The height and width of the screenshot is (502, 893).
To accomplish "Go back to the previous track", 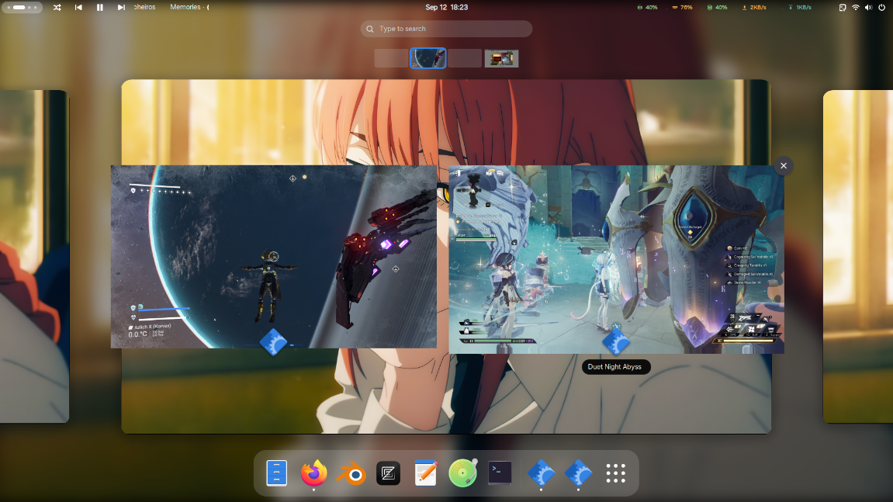I will [x=78, y=8].
